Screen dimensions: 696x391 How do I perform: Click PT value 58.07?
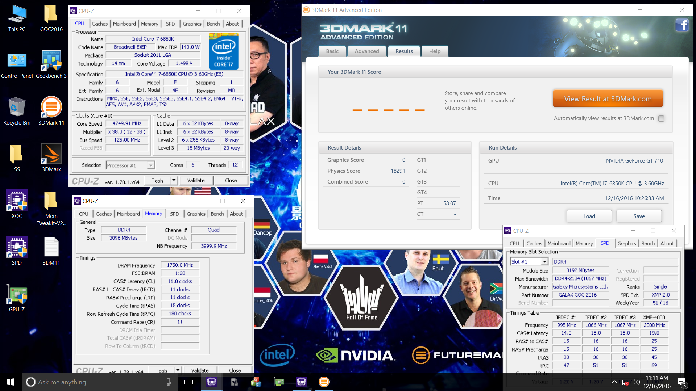[x=449, y=203]
